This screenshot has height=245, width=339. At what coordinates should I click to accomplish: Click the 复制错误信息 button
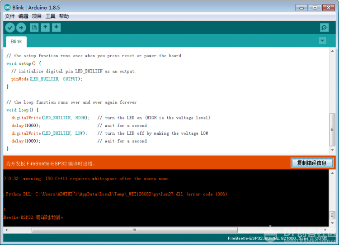(312, 163)
